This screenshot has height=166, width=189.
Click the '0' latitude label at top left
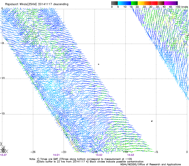point(2,8)
